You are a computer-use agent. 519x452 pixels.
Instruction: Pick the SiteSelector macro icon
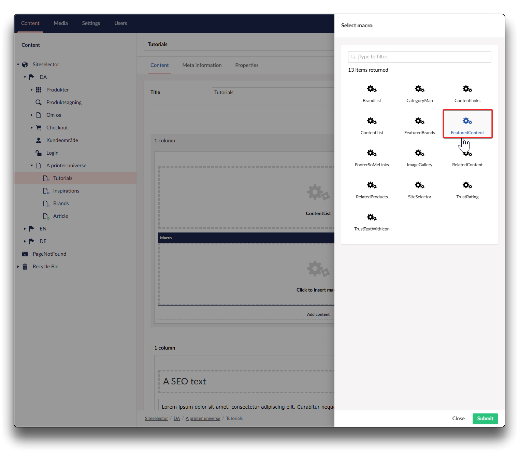[419, 185]
